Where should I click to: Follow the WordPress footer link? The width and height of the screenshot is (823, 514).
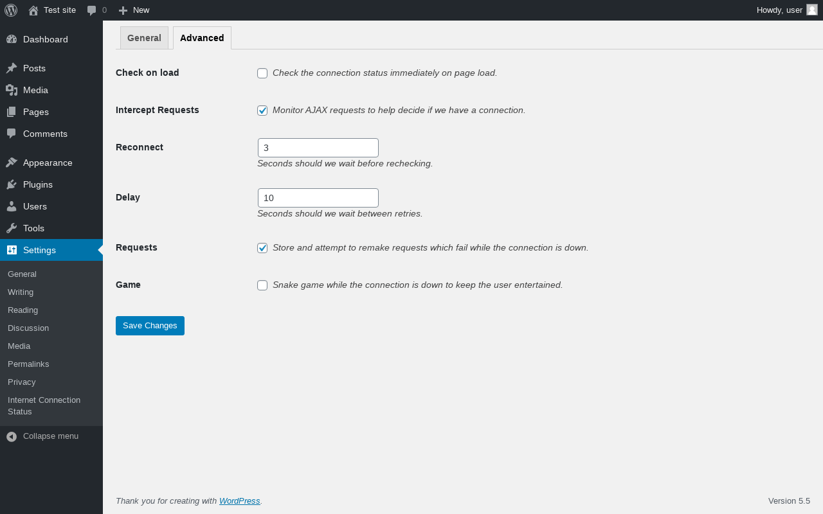pyautogui.click(x=240, y=501)
